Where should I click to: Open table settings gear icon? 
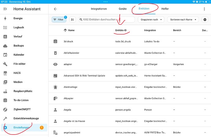click(205, 20)
